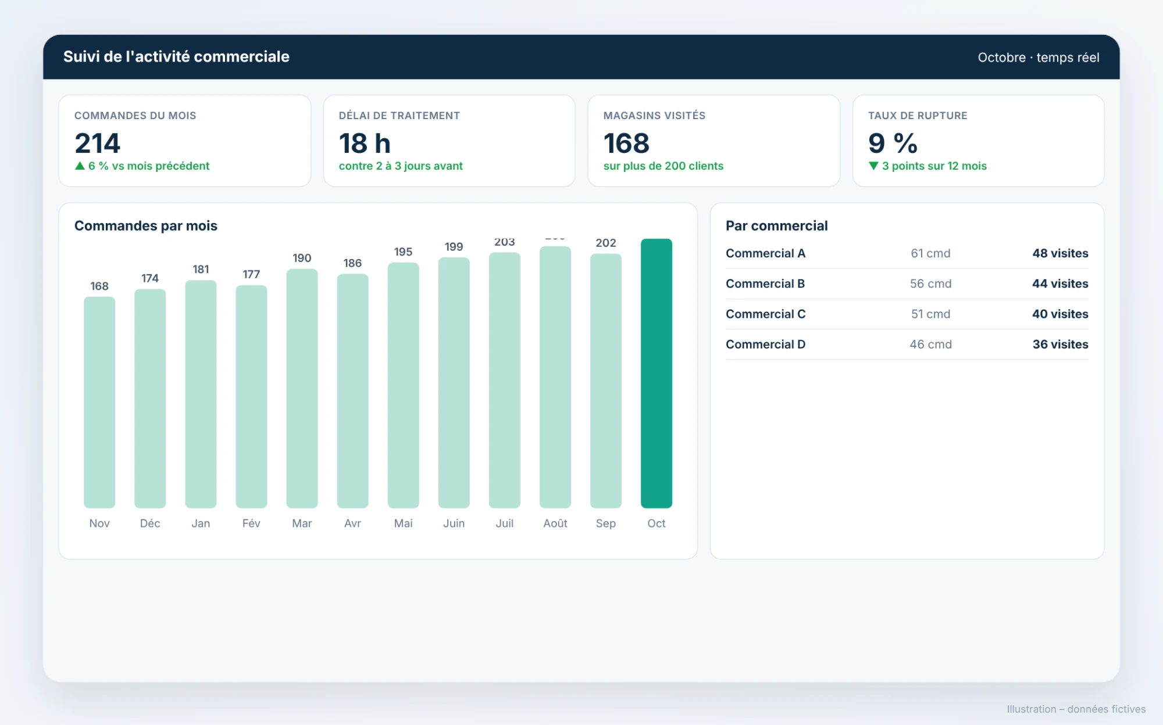Click '3 points sur 12 mois' text

point(934,166)
